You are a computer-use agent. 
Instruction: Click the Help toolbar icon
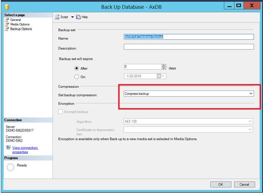(78, 17)
